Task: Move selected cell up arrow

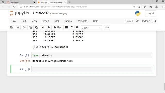Action: coord(43,28)
